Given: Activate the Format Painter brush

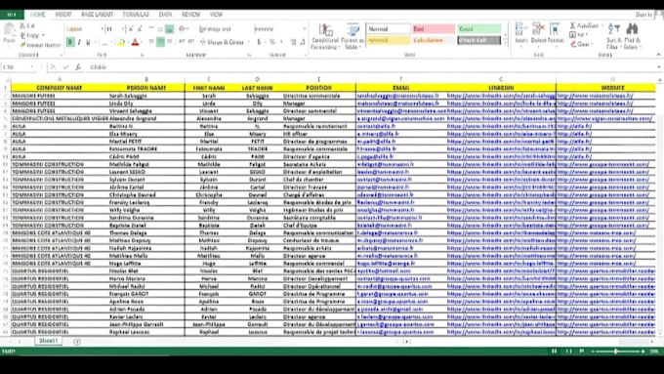Looking at the screenshot, I should (22, 45).
